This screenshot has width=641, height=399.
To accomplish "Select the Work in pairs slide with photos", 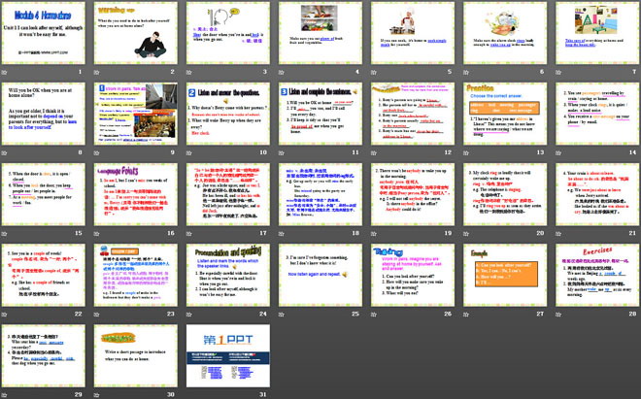I will tap(136, 114).
